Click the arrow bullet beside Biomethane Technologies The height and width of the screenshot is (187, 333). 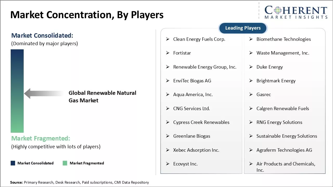(251, 39)
